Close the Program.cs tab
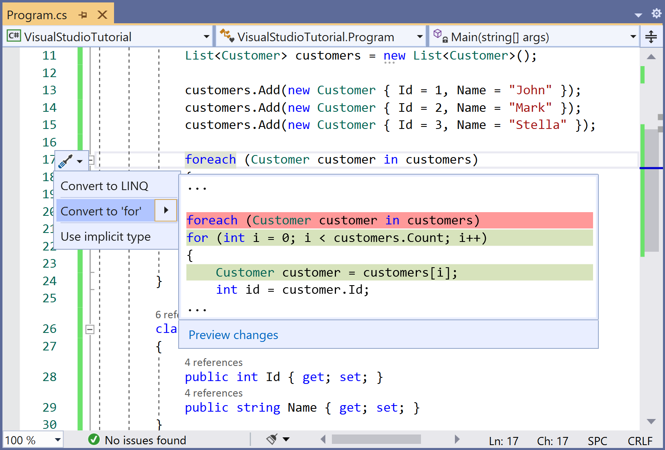This screenshot has width=665, height=450. coord(103,15)
